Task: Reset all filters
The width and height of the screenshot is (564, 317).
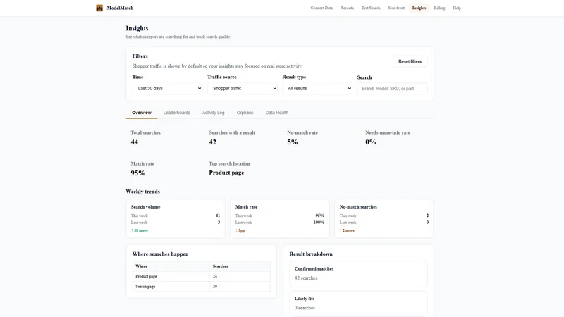Action: pyautogui.click(x=410, y=61)
